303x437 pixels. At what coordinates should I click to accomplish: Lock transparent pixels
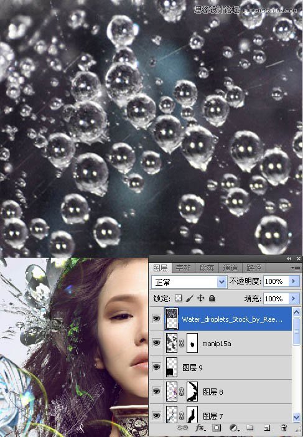tap(178, 298)
